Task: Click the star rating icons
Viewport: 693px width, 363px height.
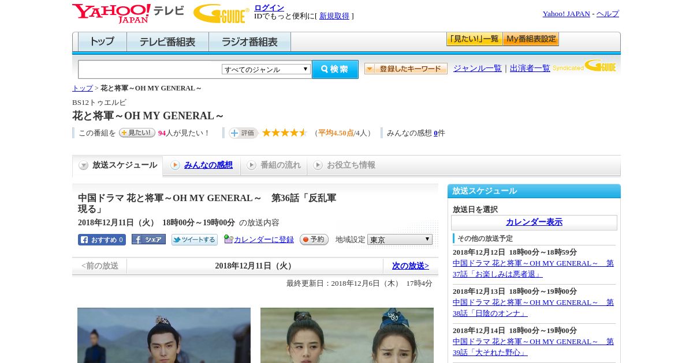Action: 284,133
